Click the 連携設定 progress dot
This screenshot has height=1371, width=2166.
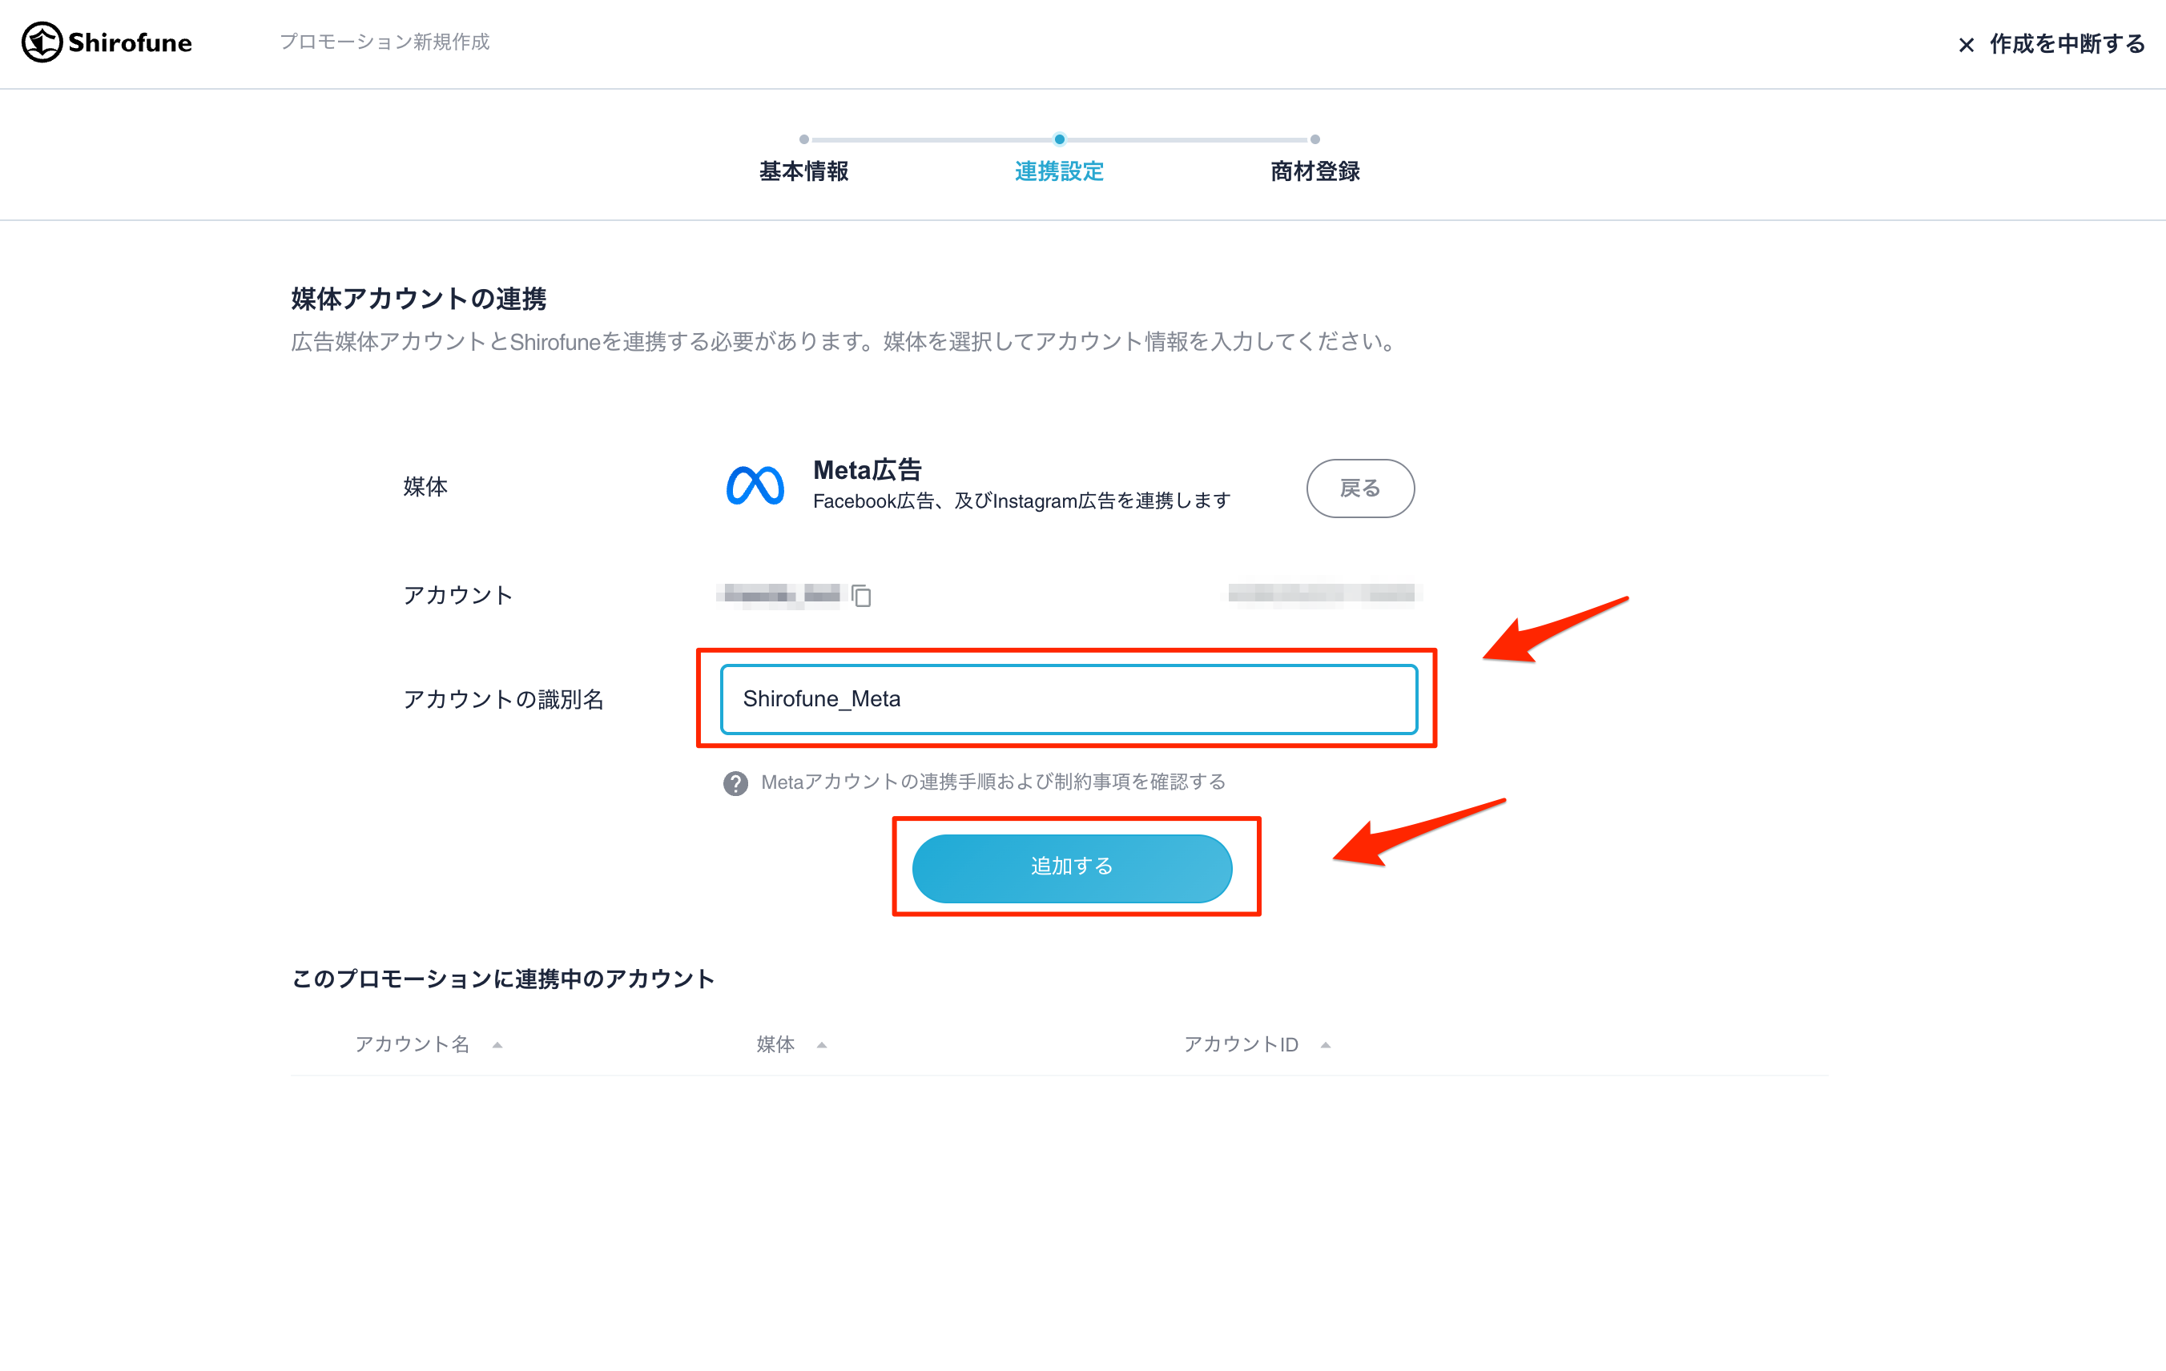click(x=1060, y=139)
